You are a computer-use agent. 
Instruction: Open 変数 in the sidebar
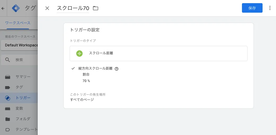(19, 108)
